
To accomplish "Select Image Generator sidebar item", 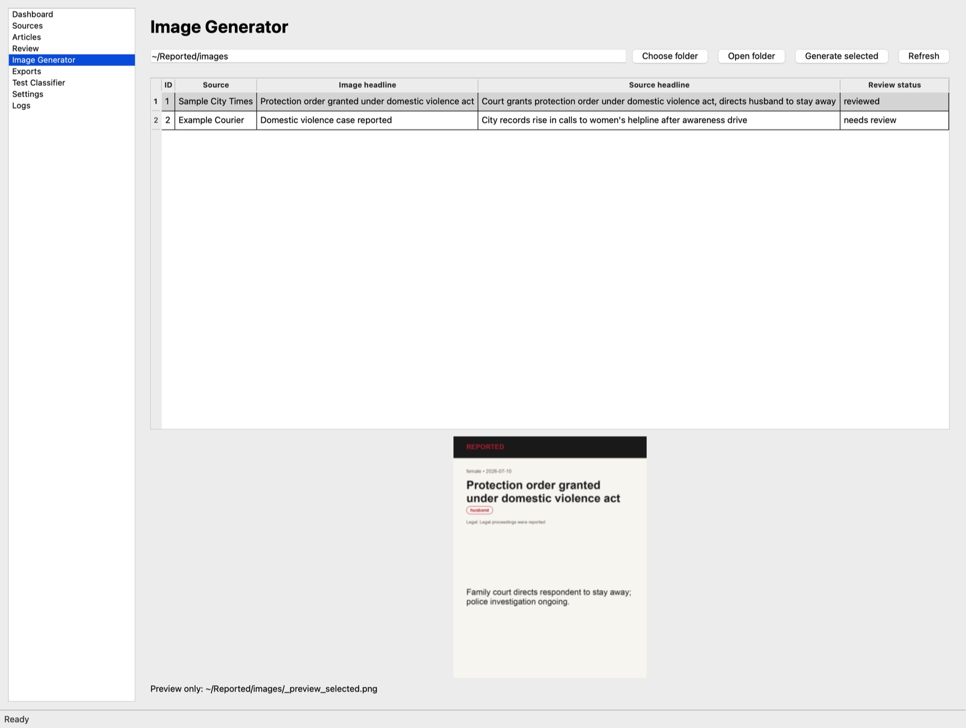I will click(x=71, y=60).
